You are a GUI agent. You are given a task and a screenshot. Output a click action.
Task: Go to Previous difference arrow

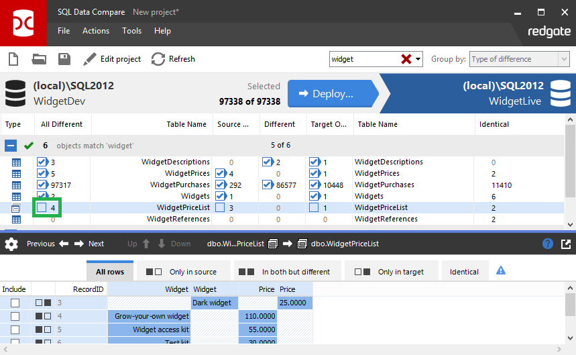64,244
